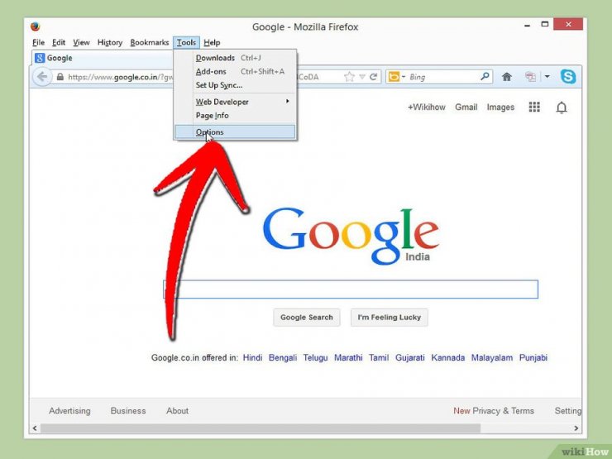The height and width of the screenshot is (459, 612).
Task: Switch Google to Malayalam
Action: (492, 358)
